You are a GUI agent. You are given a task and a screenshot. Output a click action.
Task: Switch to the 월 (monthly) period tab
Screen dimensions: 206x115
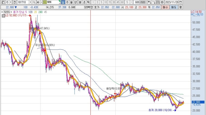(x=71, y=2)
